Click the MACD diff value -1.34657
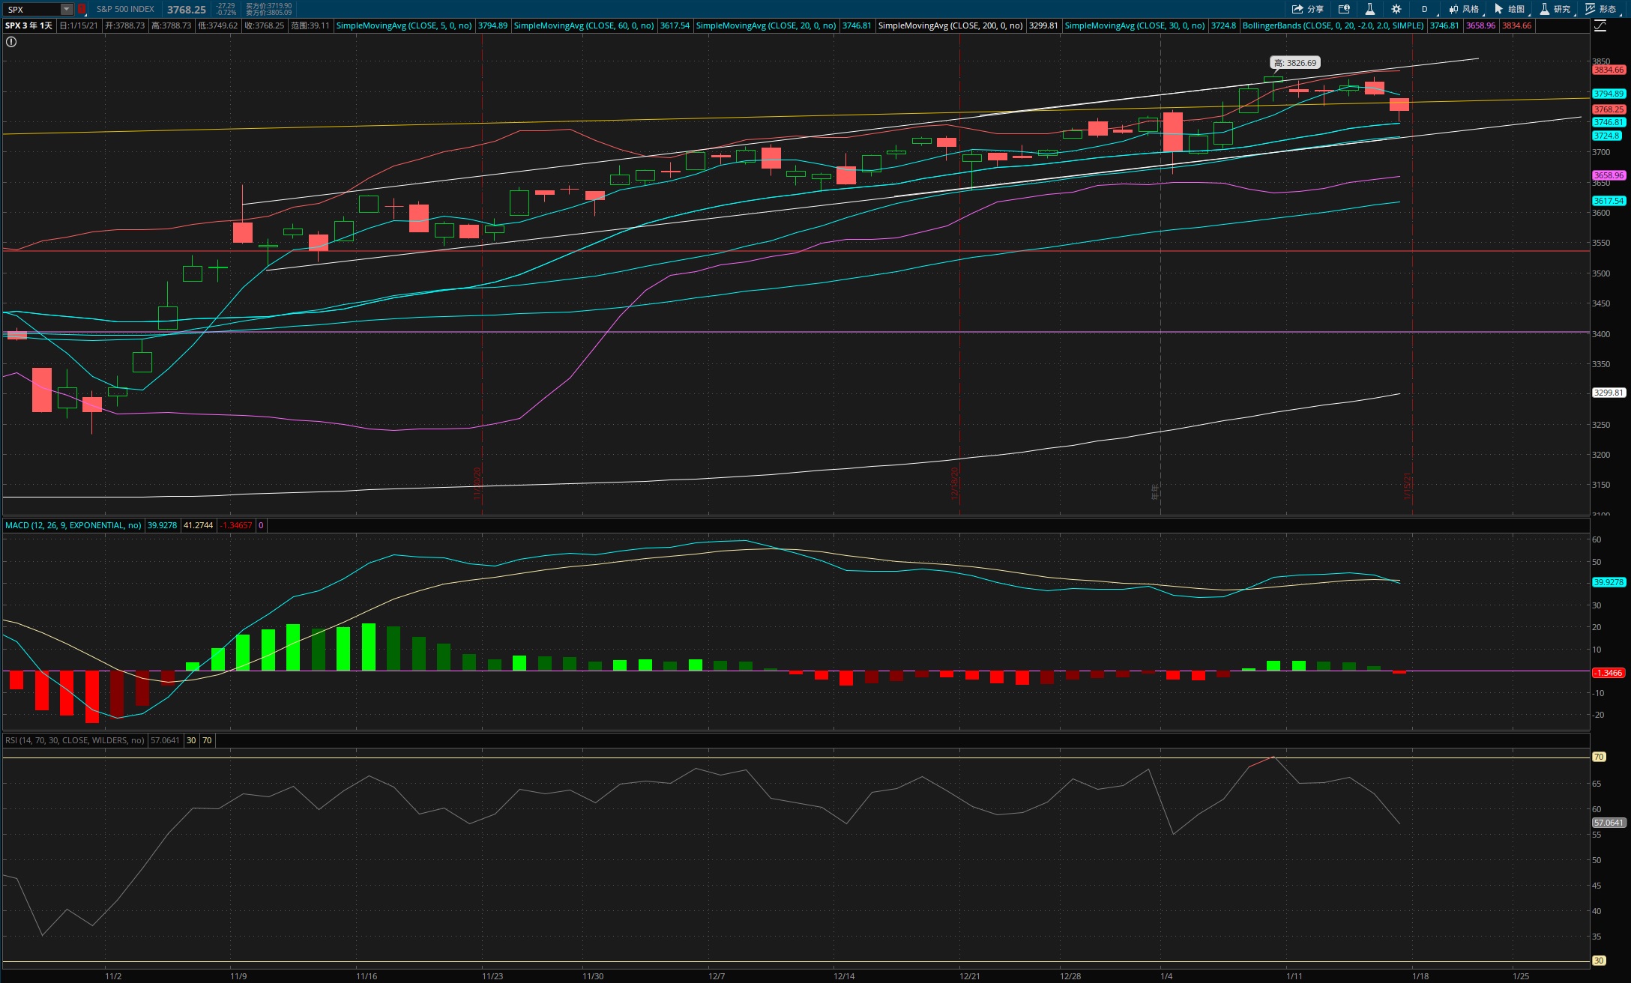This screenshot has width=1631, height=983. click(x=236, y=525)
